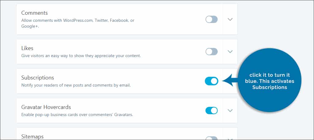This screenshot has height=140, width=314.
Task: Click the blue callout circle annotation
Action: 270,80
